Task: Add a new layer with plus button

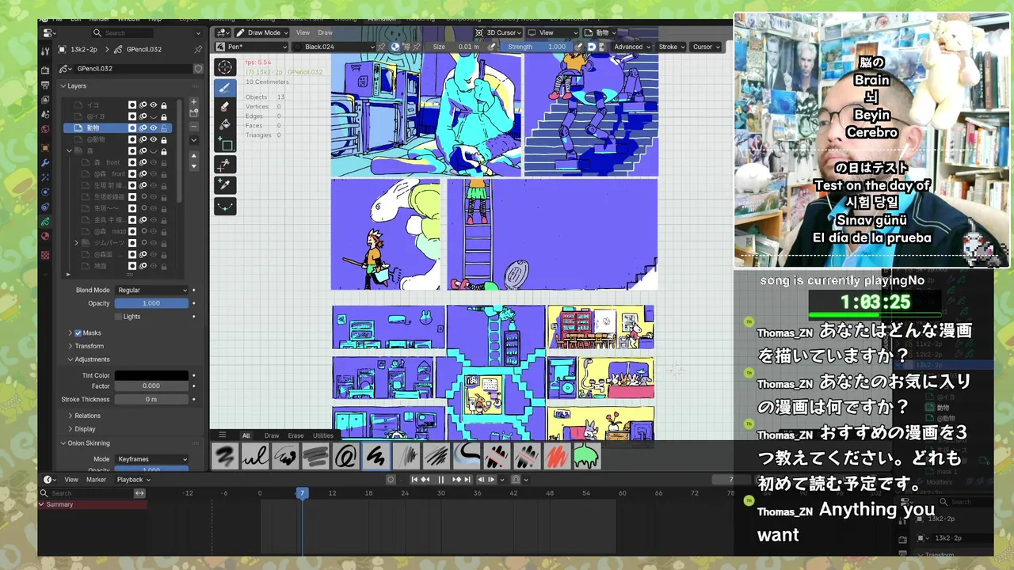Action: [193, 102]
